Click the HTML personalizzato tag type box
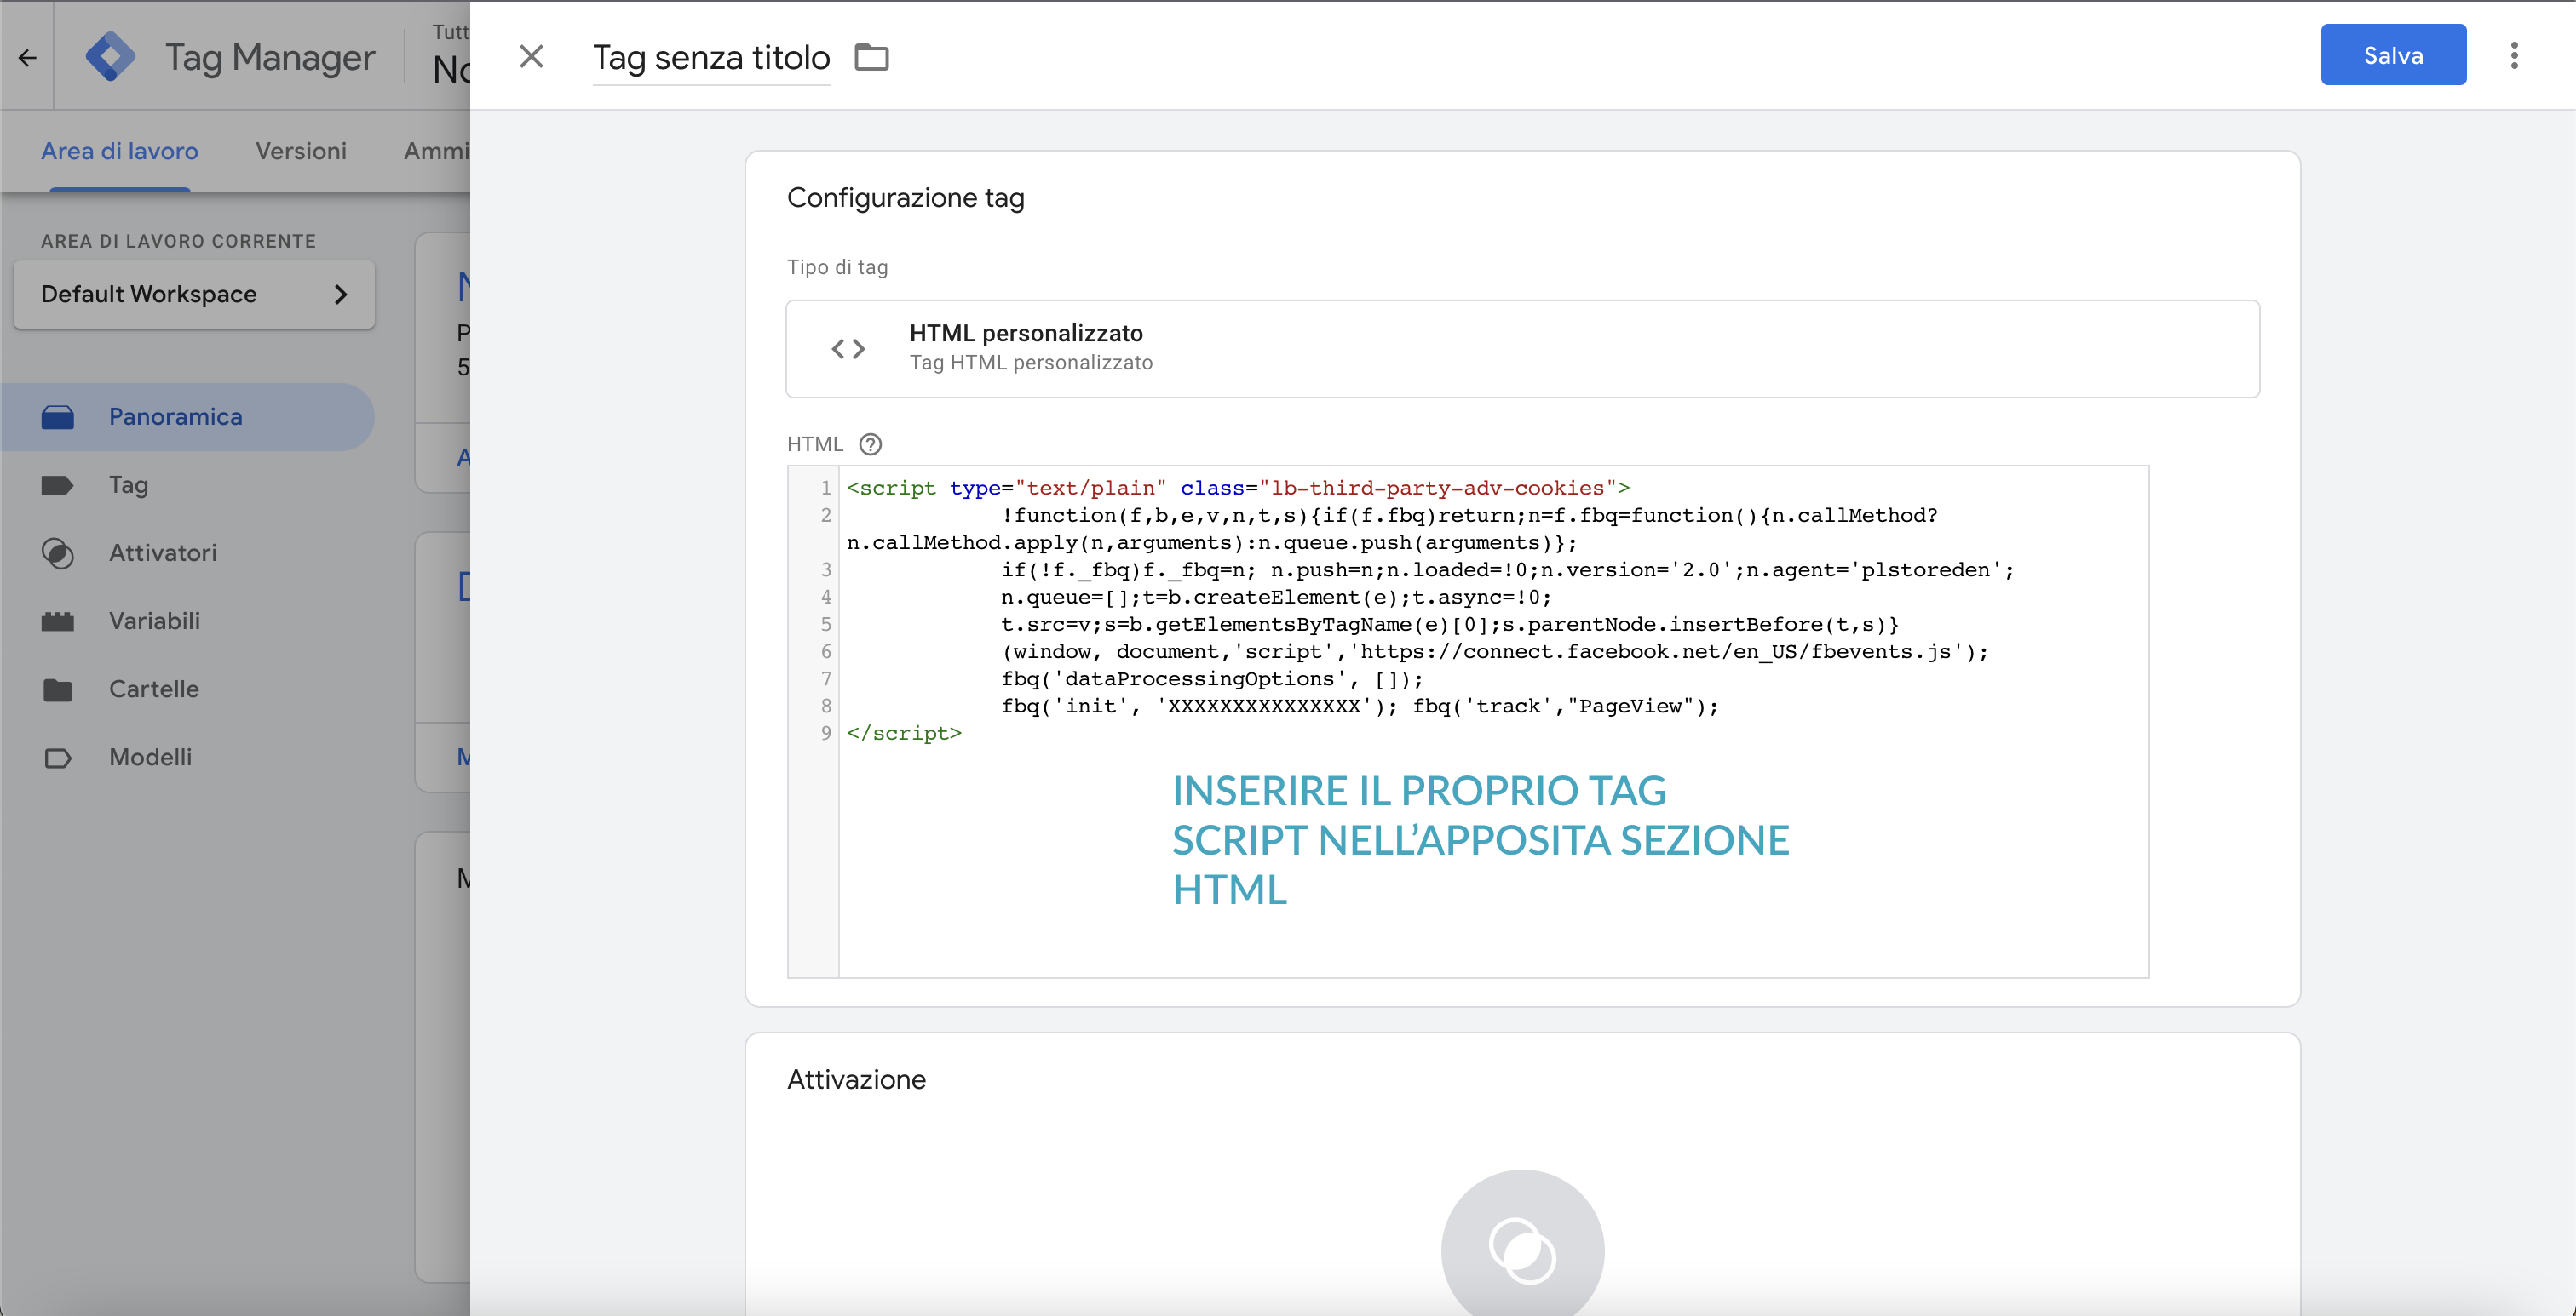Image resolution: width=2576 pixels, height=1316 pixels. pyautogui.click(x=1522, y=349)
